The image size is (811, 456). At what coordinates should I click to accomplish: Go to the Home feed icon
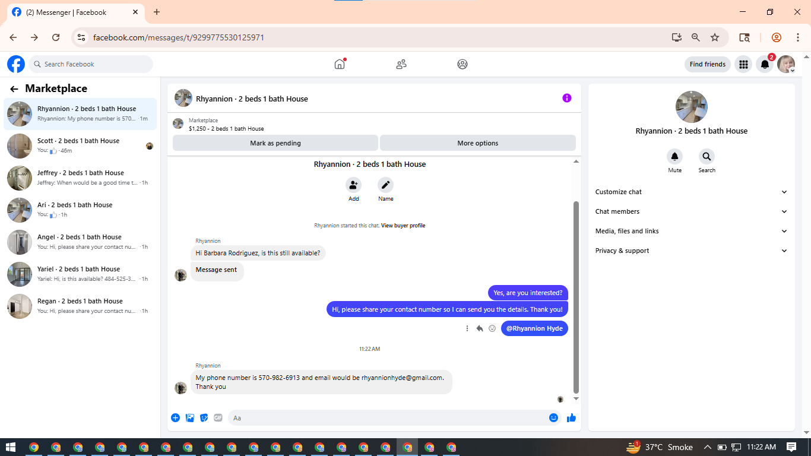[340, 64]
